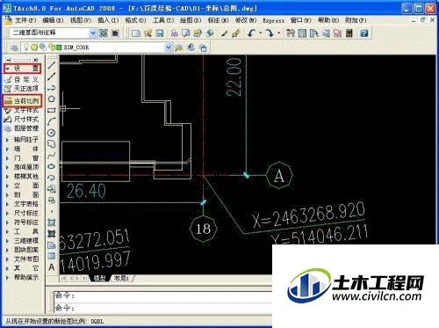
Task: Expand the 墙体 section
Action: pos(22,149)
